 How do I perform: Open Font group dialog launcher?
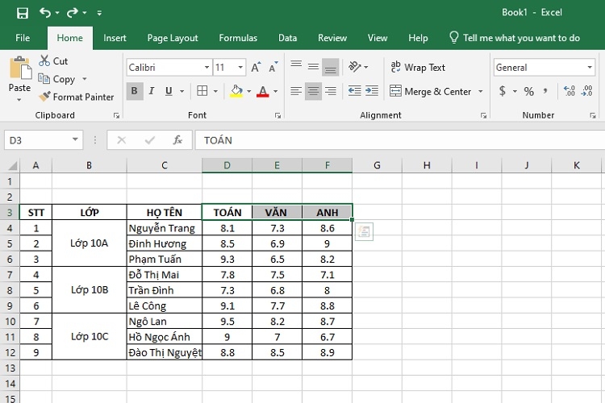coord(277,115)
